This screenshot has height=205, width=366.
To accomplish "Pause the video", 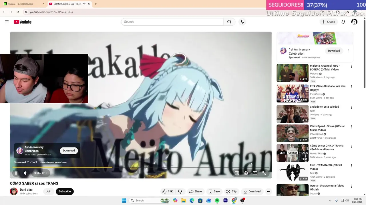I will tap(16, 173).
